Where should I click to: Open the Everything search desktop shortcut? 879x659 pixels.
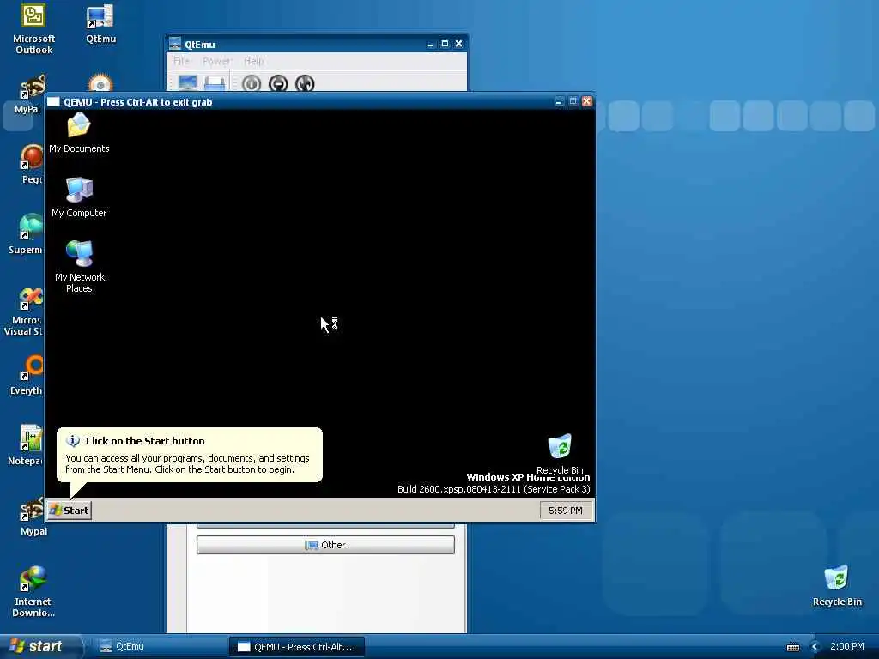(28, 376)
